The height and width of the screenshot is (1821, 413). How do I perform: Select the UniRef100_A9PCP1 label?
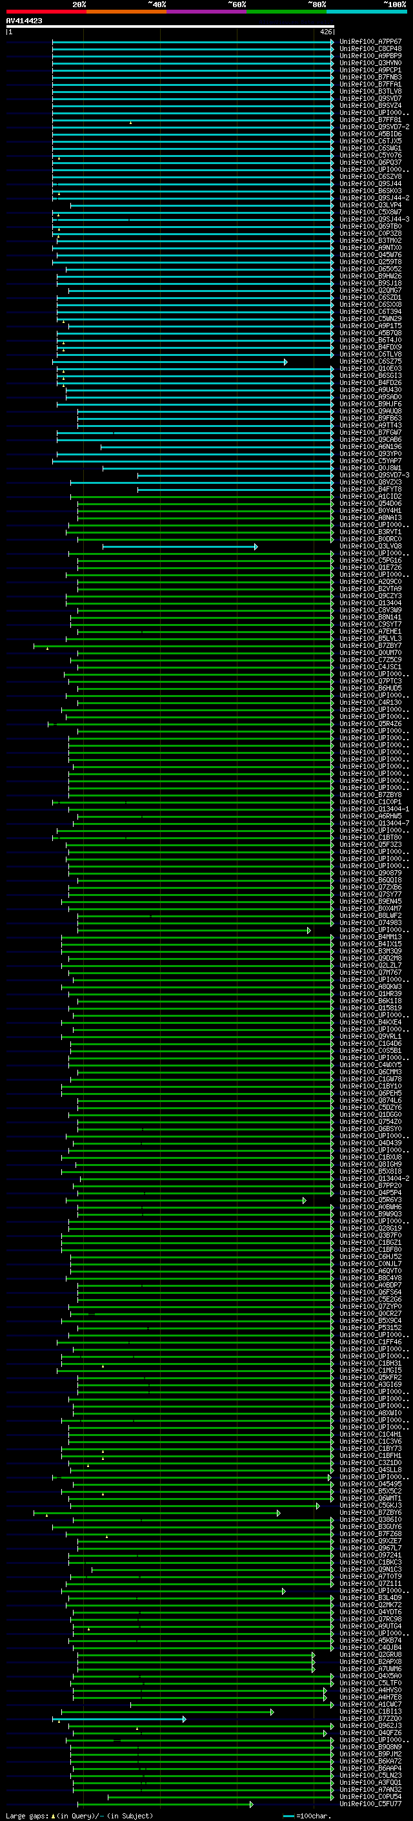click(x=370, y=70)
